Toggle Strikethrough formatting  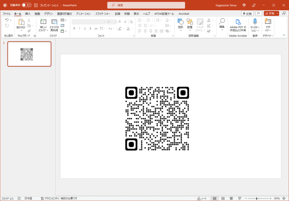[x=96, y=28]
